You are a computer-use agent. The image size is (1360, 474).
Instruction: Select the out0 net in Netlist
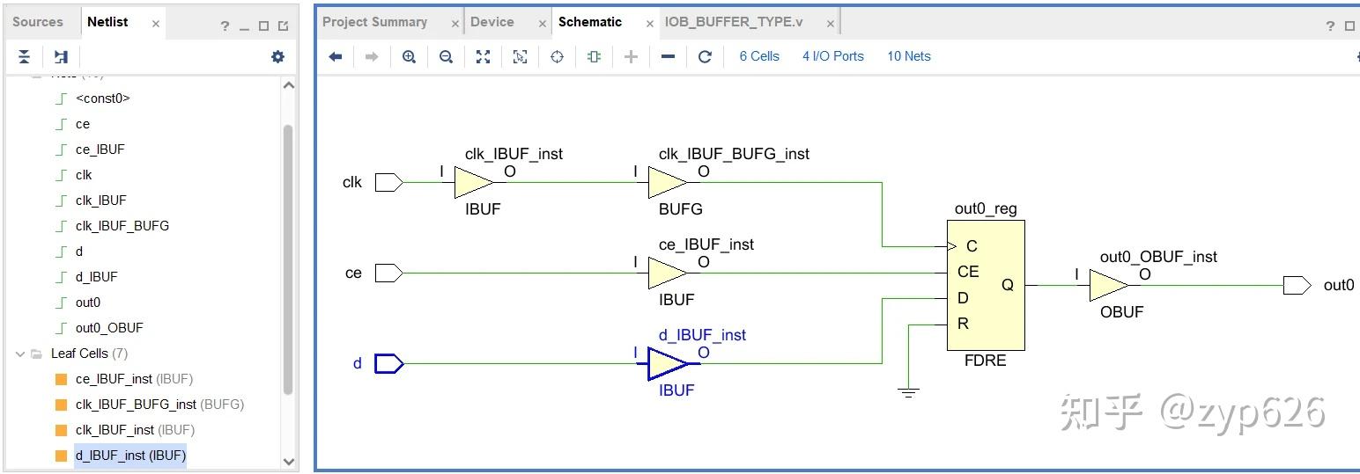coord(88,303)
